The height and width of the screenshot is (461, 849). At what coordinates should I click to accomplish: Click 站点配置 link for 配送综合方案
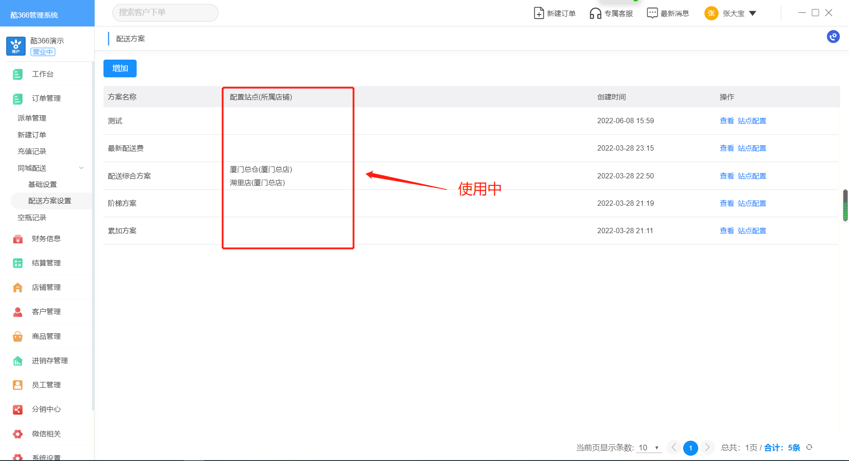pos(752,176)
